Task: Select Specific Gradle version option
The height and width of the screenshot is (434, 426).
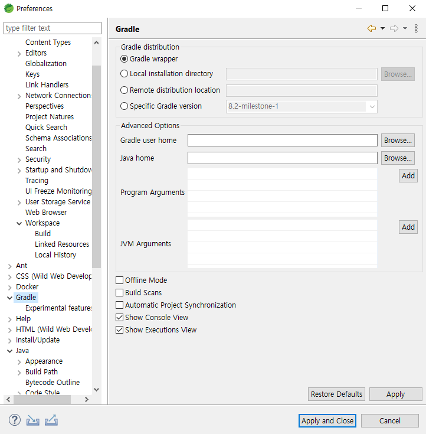Action: pyautogui.click(x=124, y=106)
